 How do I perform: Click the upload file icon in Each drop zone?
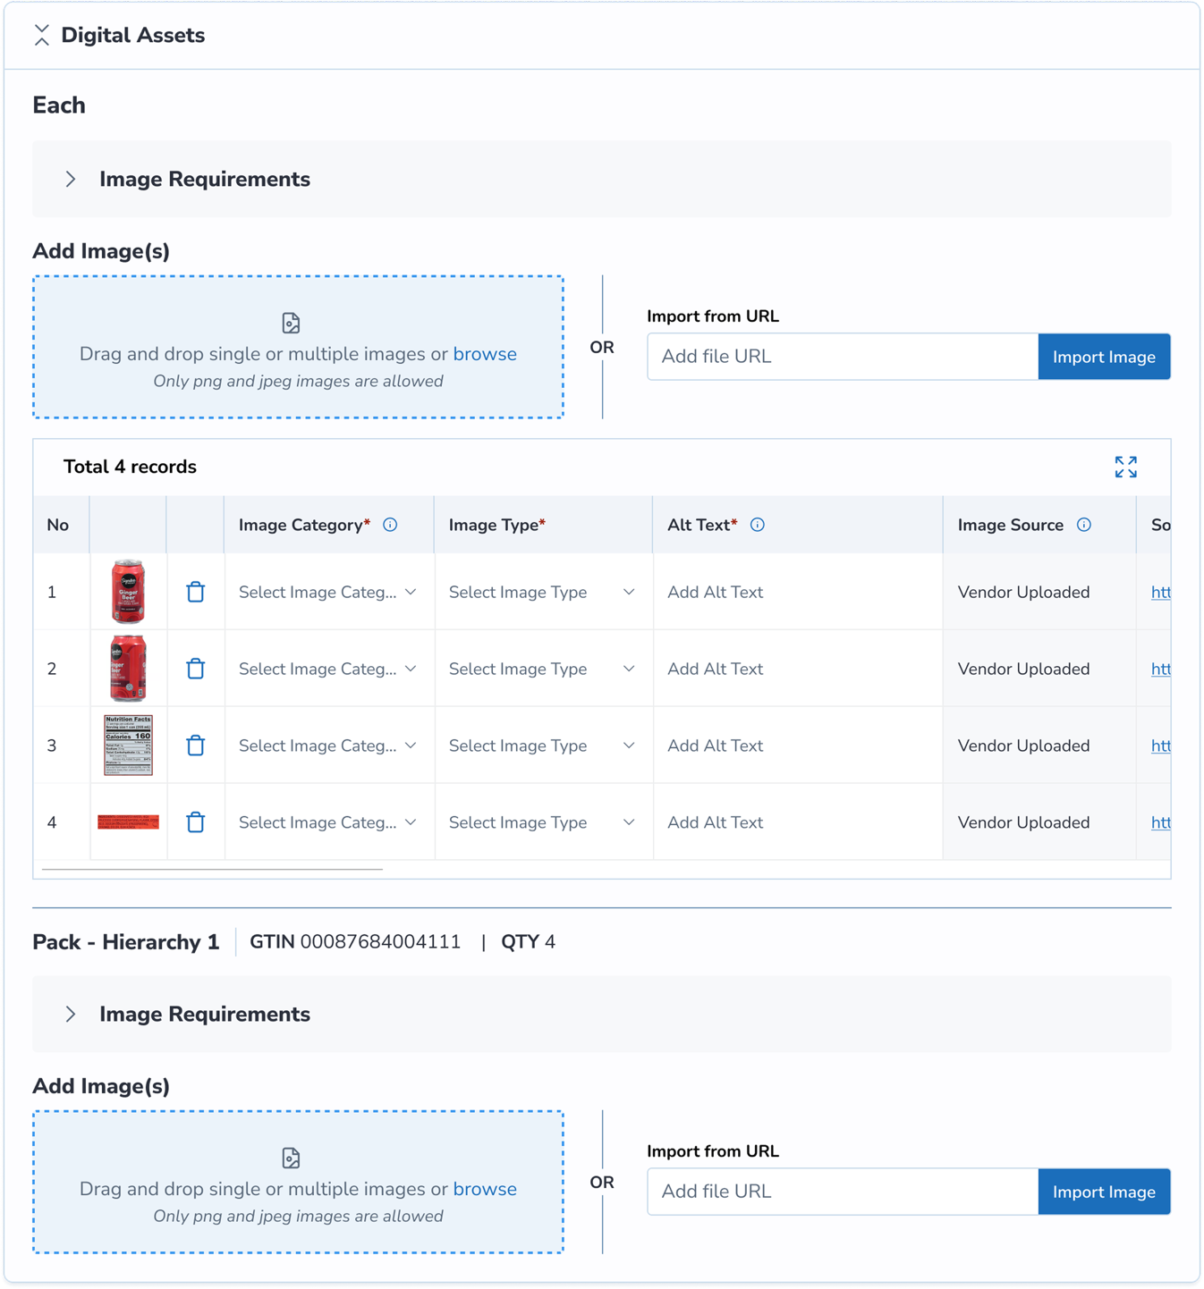coord(291,323)
